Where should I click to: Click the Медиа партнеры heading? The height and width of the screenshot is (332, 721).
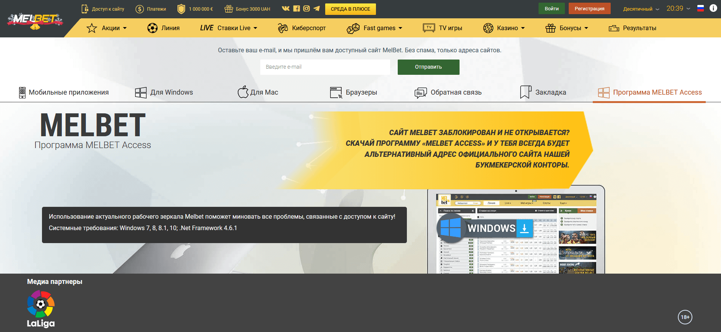click(55, 282)
